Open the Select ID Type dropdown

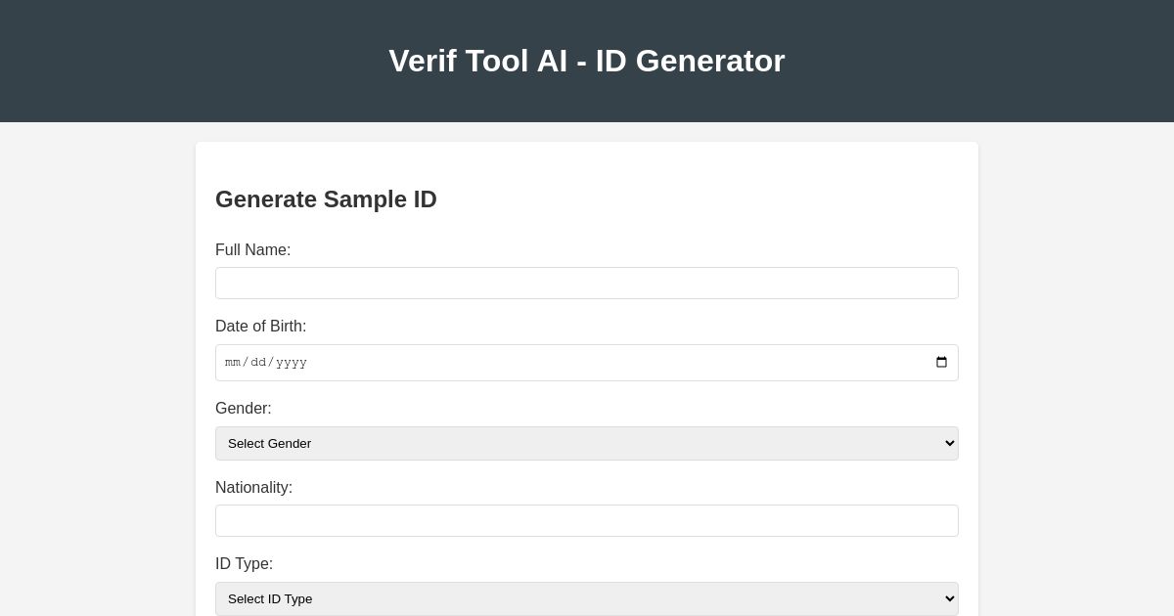tap(587, 598)
